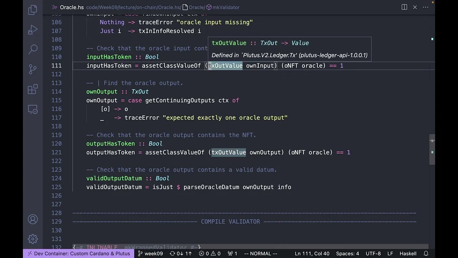
Task: Click Dev Container remote indicator
Action: (79, 253)
